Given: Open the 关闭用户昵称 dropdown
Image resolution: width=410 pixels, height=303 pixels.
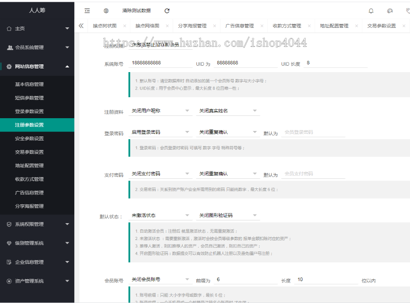Looking at the screenshot, I should (160, 111).
